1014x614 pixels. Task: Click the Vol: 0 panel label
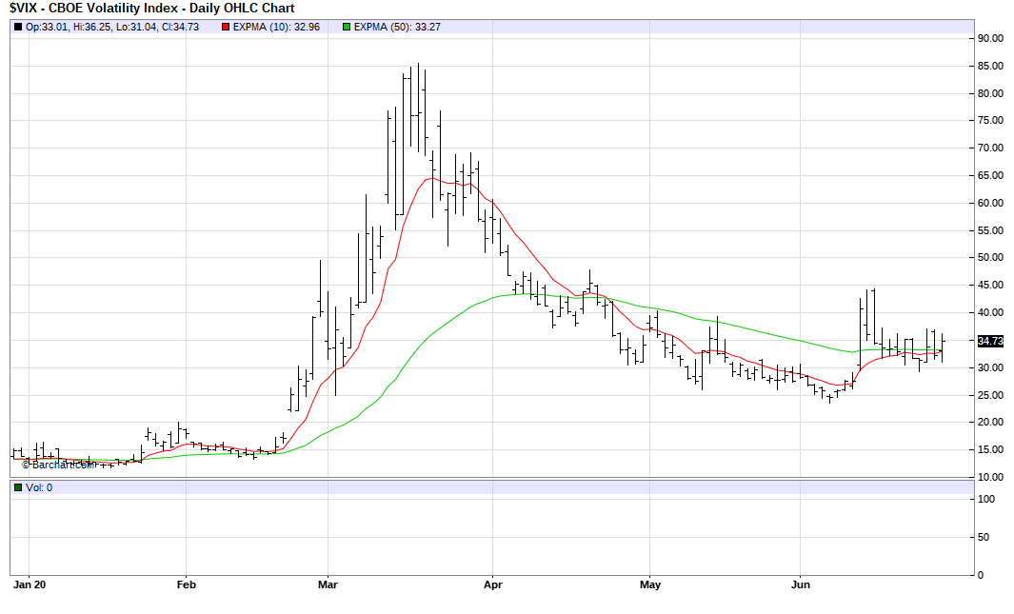[x=40, y=487]
